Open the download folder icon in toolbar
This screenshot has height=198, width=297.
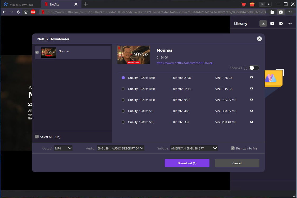(x=281, y=12)
